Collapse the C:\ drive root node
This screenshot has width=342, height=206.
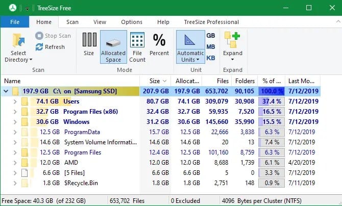click(7, 91)
